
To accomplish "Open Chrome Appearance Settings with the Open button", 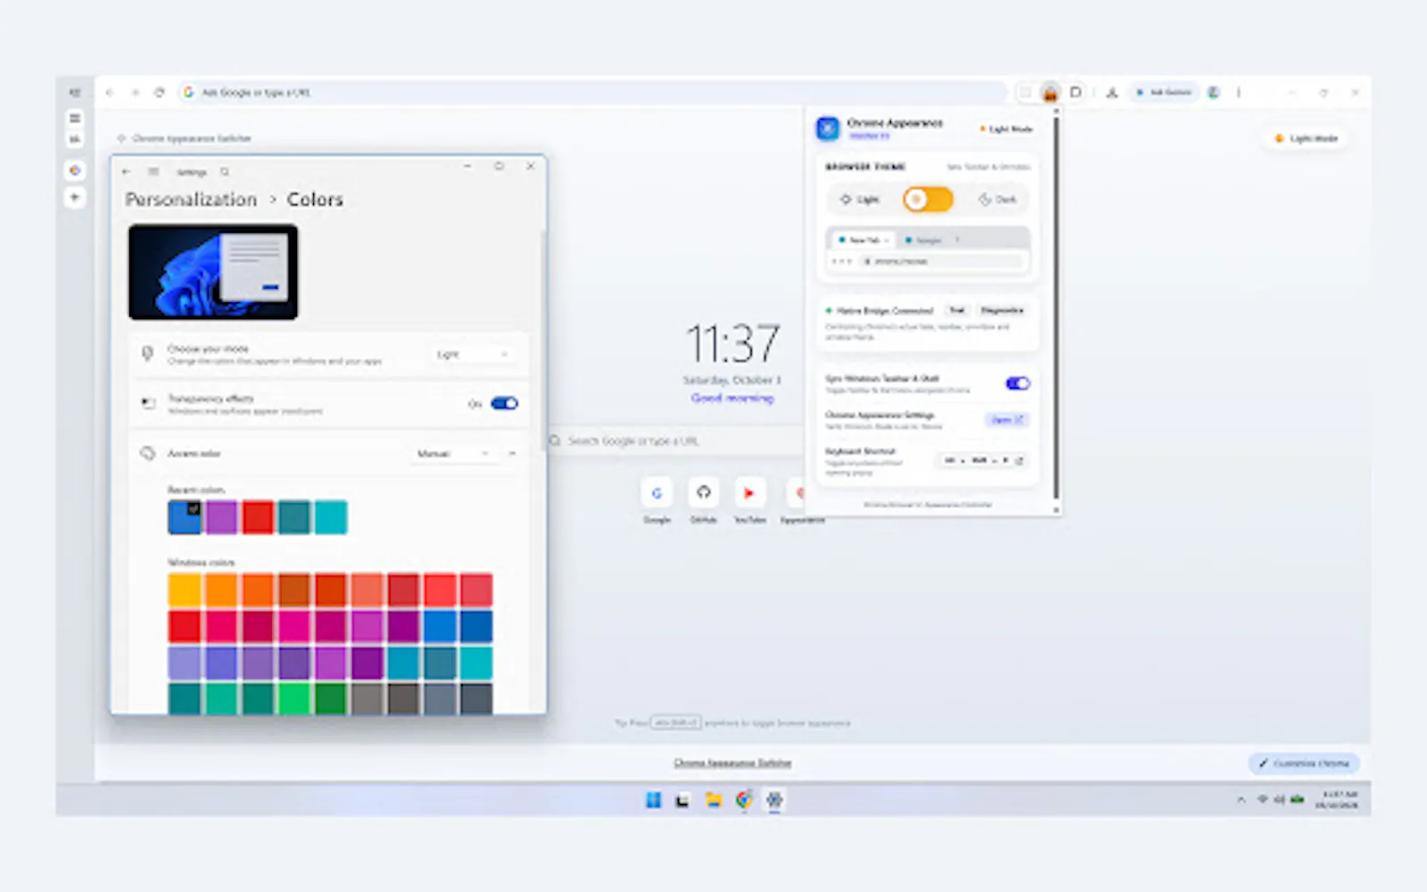I will [1007, 419].
